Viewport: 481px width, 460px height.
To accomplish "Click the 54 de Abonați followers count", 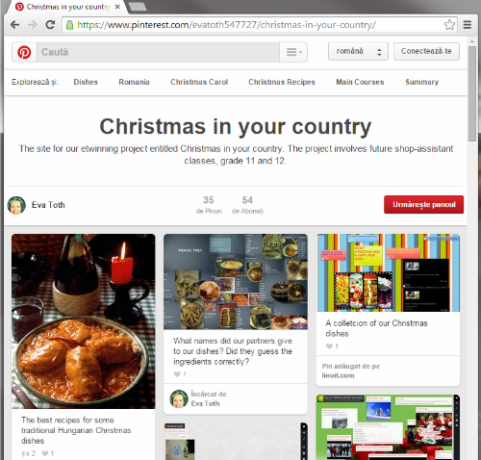I will pyautogui.click(x=247, y=205).
